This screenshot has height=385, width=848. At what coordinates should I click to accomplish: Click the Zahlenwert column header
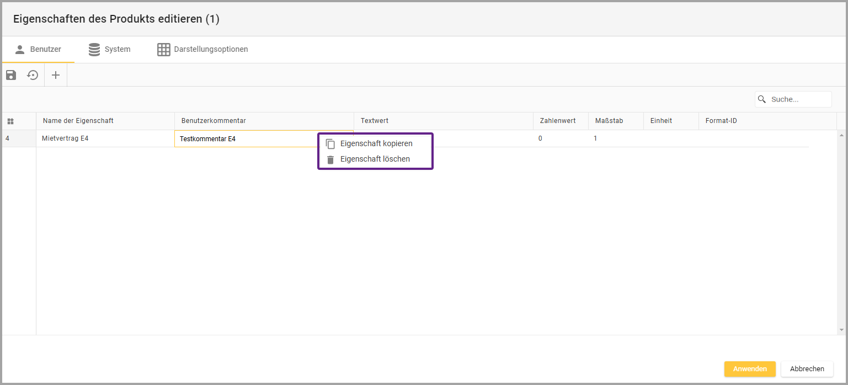point(558,121)
